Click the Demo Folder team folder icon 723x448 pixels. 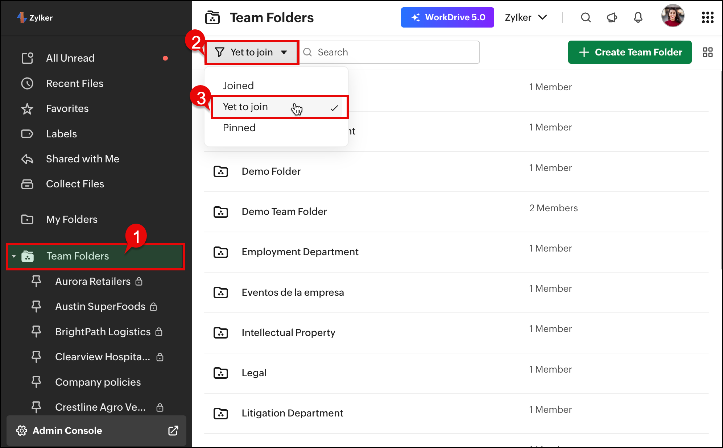point(221,171)
